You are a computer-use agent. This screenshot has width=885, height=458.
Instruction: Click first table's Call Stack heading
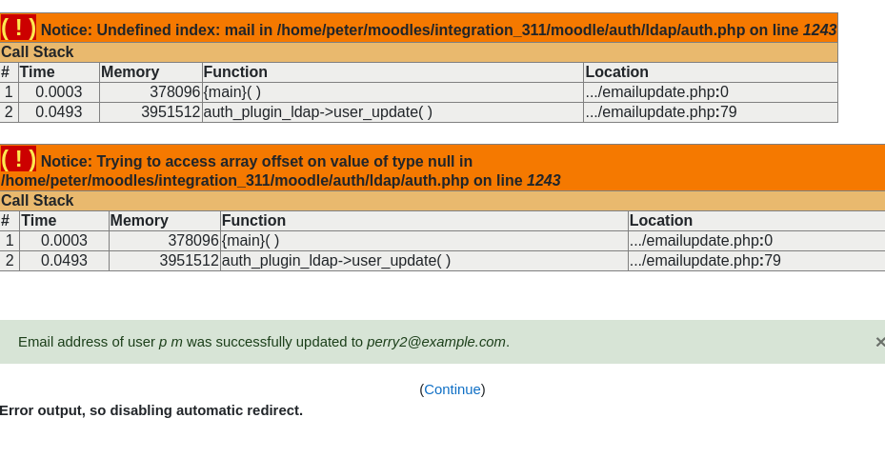click(x=37, y=51)
